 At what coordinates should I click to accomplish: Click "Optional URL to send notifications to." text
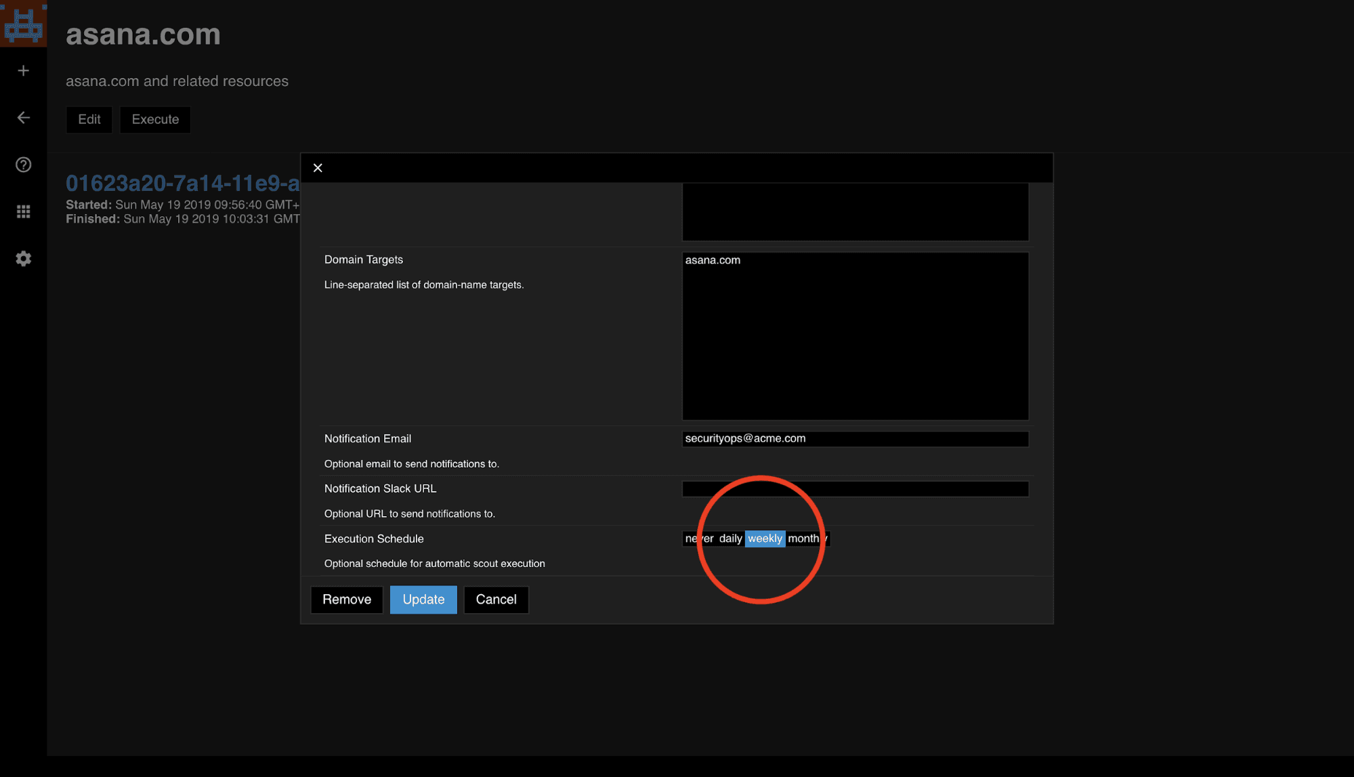(x=410, y=514)
